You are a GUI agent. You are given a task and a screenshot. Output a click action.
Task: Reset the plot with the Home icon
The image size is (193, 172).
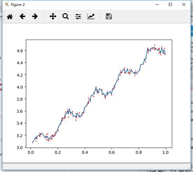click(10, 16)
